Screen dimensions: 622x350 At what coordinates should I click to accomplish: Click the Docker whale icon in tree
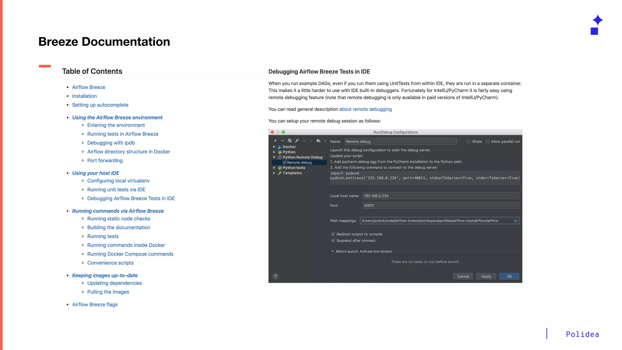[x=280, y=147]
